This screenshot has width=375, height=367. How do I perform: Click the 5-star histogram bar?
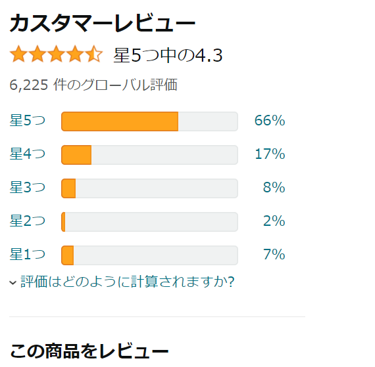pyautogui.click(x=150, y=121)
